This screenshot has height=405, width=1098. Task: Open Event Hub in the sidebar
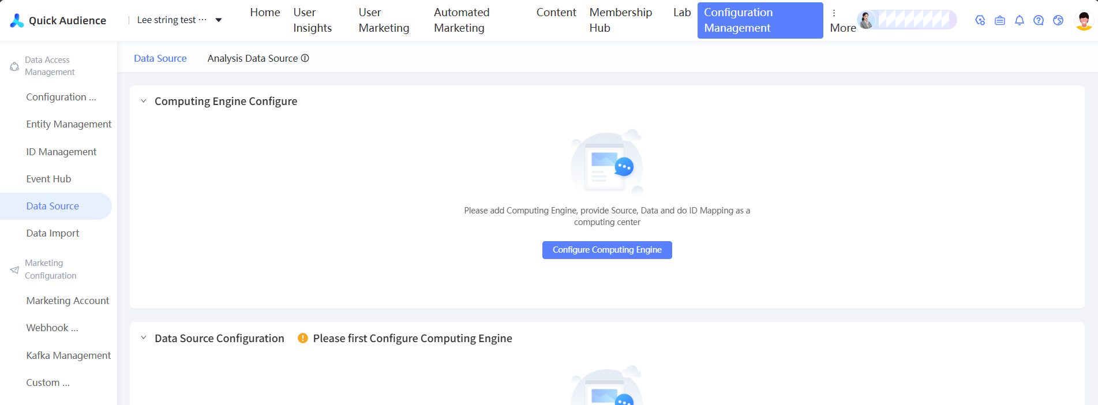point(48,179)
